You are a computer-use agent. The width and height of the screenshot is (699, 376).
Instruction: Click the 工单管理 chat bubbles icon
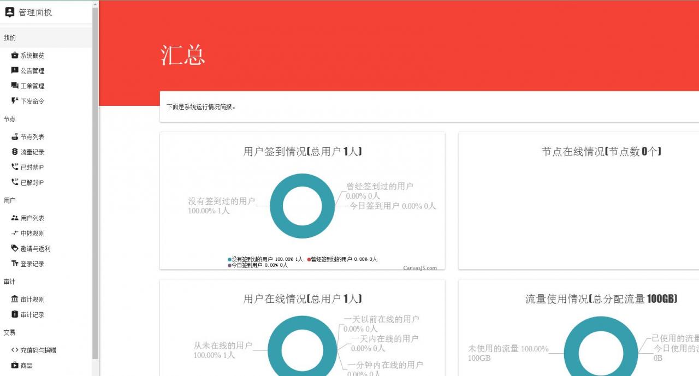click(x=15, y=86)
